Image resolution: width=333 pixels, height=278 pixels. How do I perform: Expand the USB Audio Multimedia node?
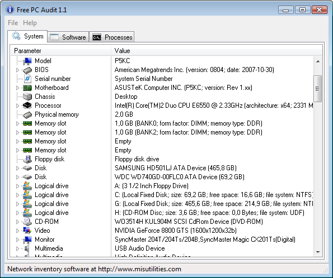[17, 248]
